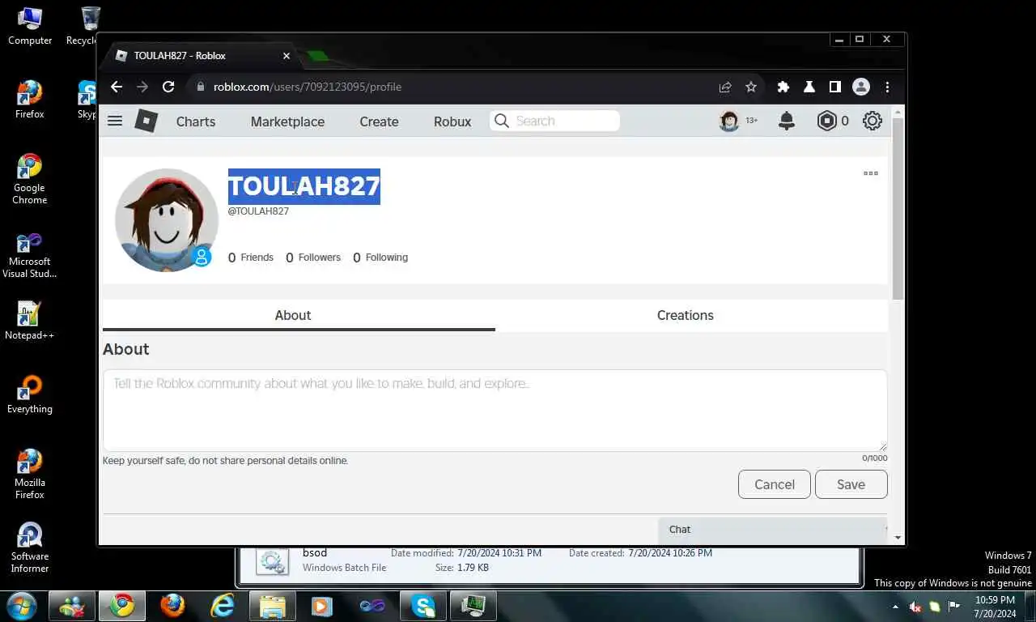Open the 0 Following link
Screen dimensions: 1036x622
pos(380,258)
